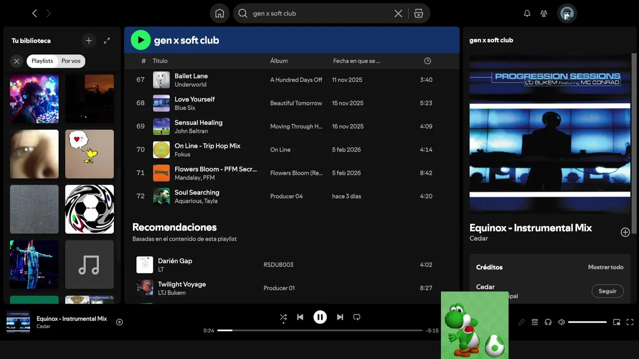639x359 pixels.
Task: Select recommended track Darién Gap
Action: pyautogui.click(x=175, y=261)
